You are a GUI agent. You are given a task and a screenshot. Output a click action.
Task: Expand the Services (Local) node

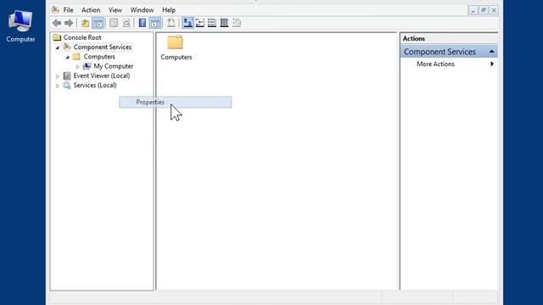(x=58, y=86)
